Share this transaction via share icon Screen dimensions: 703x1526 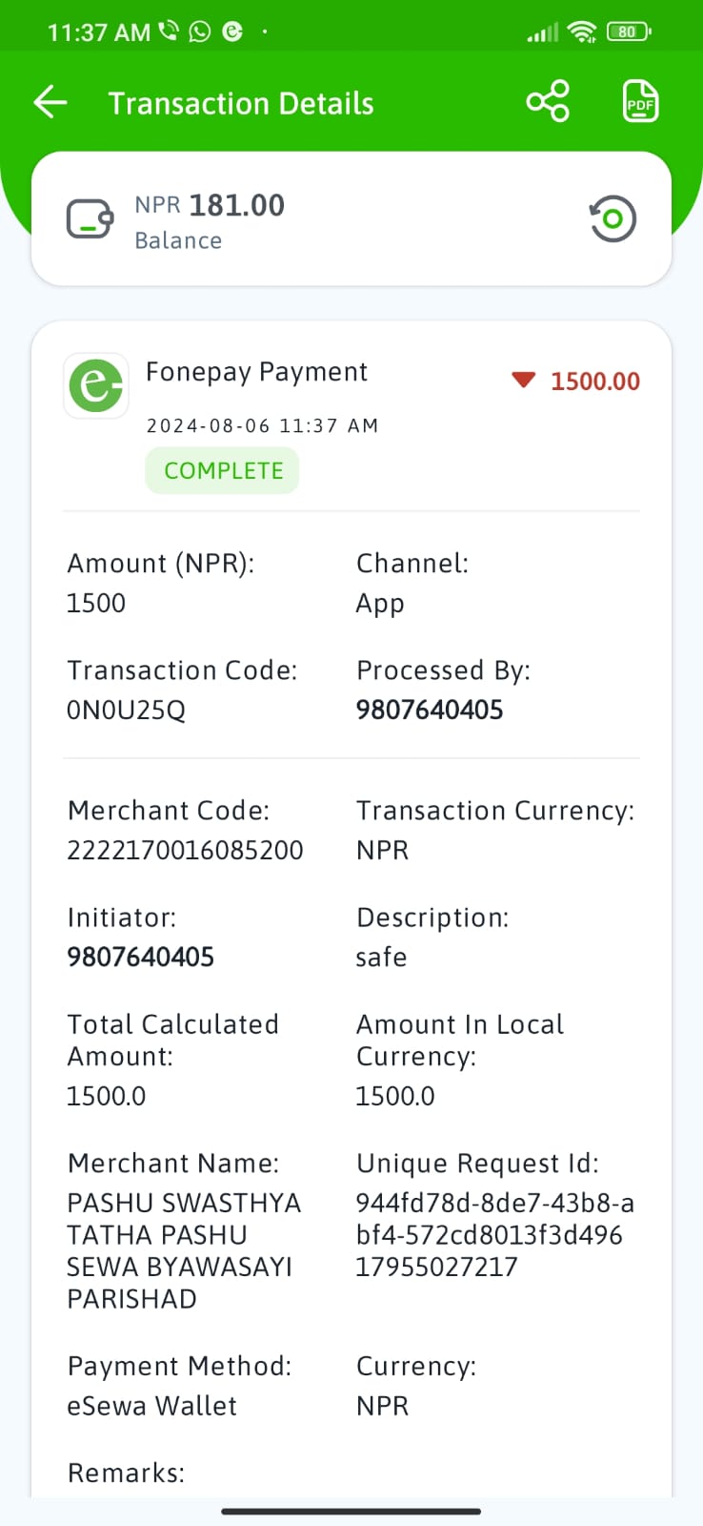548,101
